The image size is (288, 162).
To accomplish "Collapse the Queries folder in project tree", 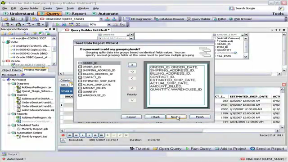I will 9,95.
